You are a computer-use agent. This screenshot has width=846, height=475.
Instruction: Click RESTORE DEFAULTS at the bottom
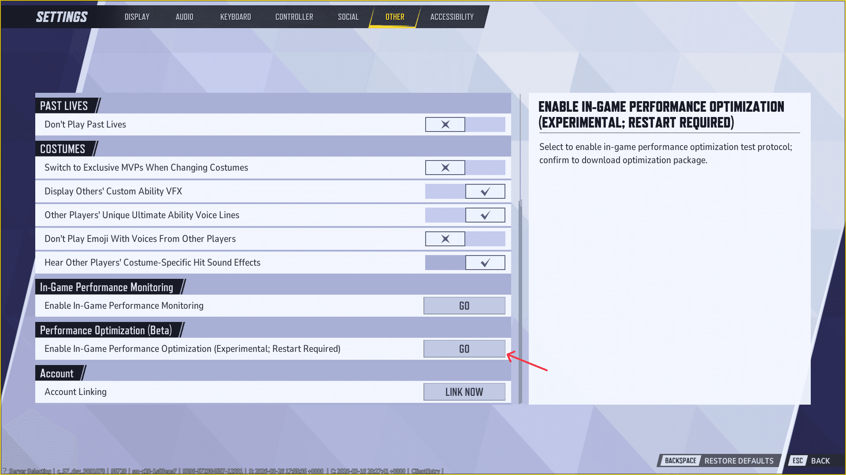[739, 460]
